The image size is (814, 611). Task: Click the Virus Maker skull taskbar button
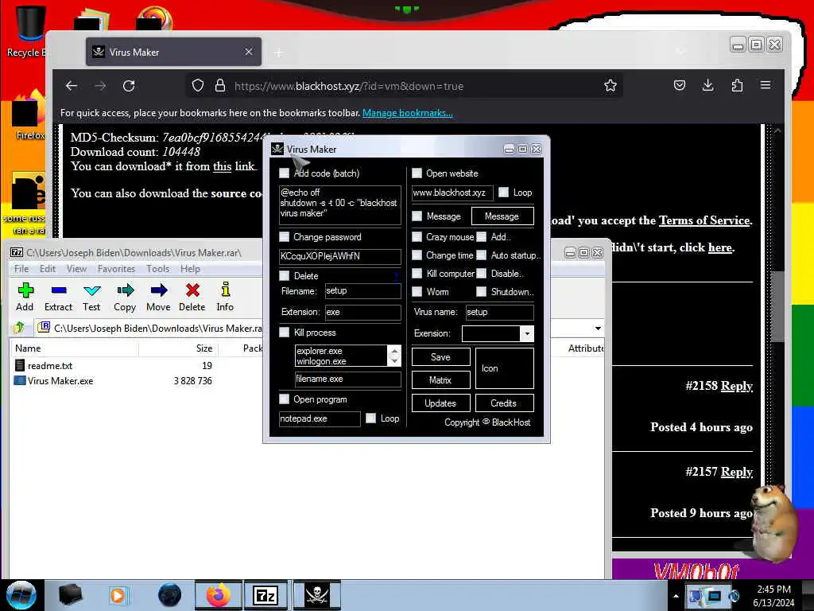tap(317, 595)
